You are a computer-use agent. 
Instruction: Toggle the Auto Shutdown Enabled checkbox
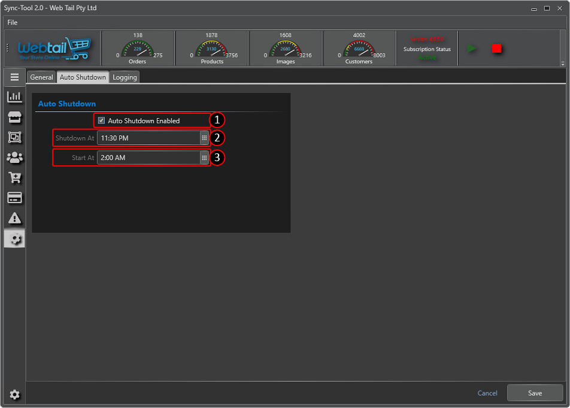tap(101, 120)
